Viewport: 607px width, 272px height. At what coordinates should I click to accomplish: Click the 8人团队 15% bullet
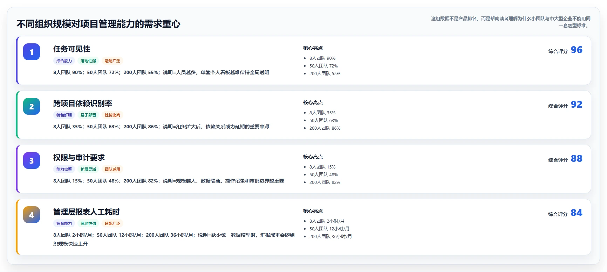pos(322,167)
